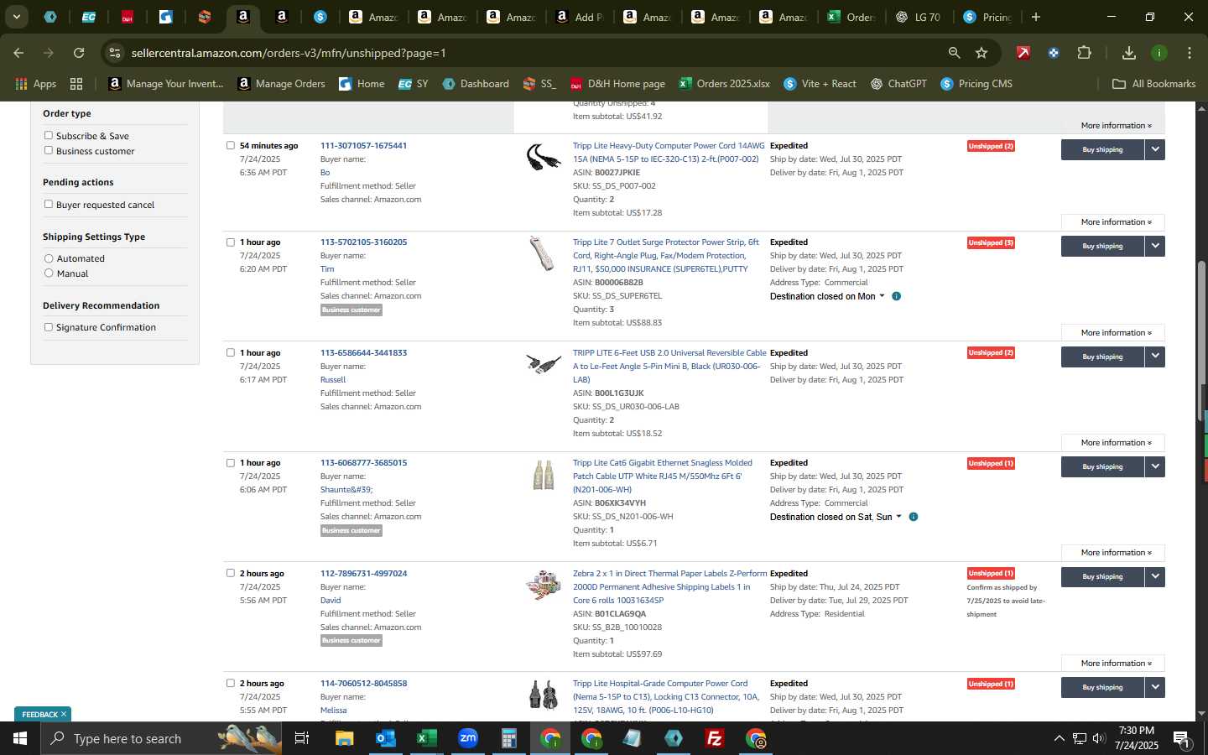Image resolution: width=1208 pixels, height=755 pixels.
Task: Open File Explorer from taskbar
Action: click(345, 738)
